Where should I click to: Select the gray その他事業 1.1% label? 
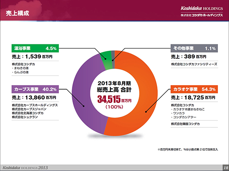(194, 48)
